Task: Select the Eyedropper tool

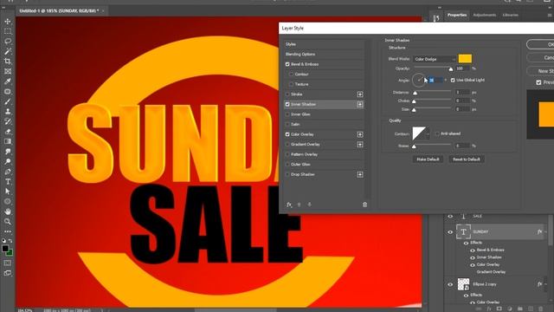Action: 8,81
